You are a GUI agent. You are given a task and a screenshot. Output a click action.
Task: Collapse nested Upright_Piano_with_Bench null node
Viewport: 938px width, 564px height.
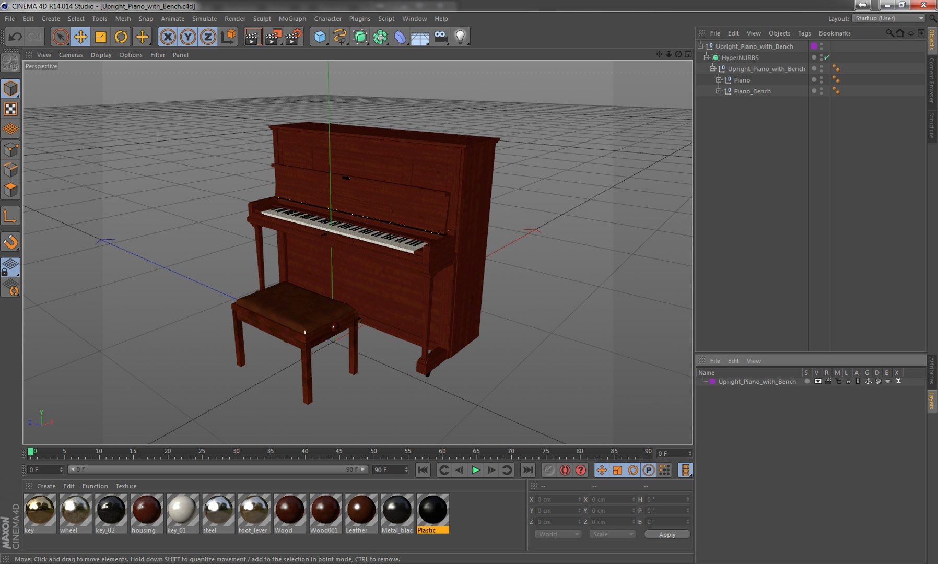pos(712,68)
